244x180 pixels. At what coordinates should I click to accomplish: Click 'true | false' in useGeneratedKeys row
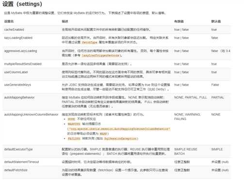tap(181, 85)
